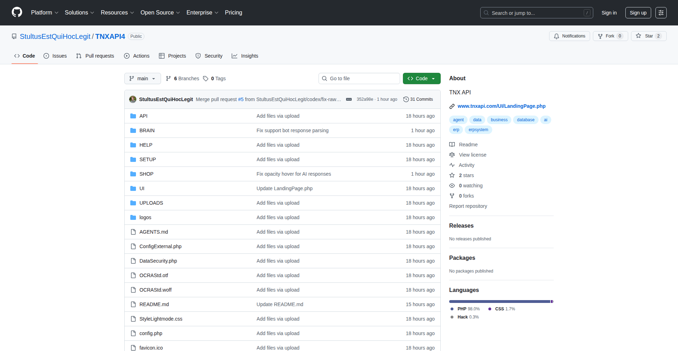
Task: Open the Readme book icon link
Action: (x=452, y=145)
